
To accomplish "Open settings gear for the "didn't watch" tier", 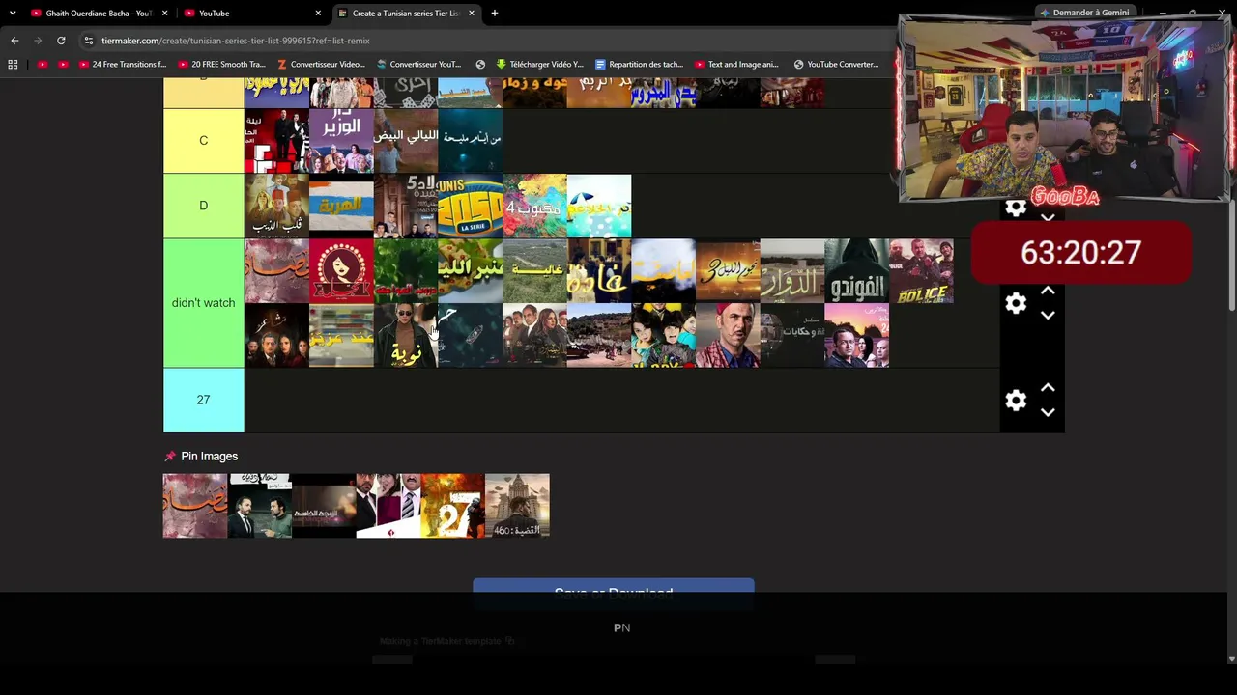I will tap(1015, 303).
